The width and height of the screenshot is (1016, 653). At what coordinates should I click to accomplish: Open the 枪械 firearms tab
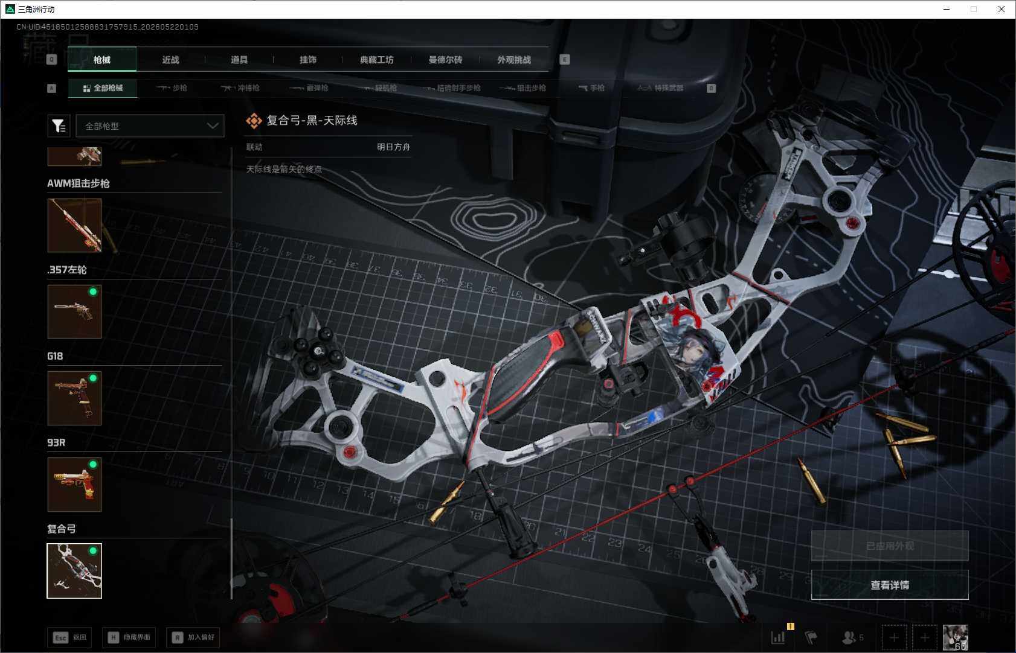[x=102, y=60]
